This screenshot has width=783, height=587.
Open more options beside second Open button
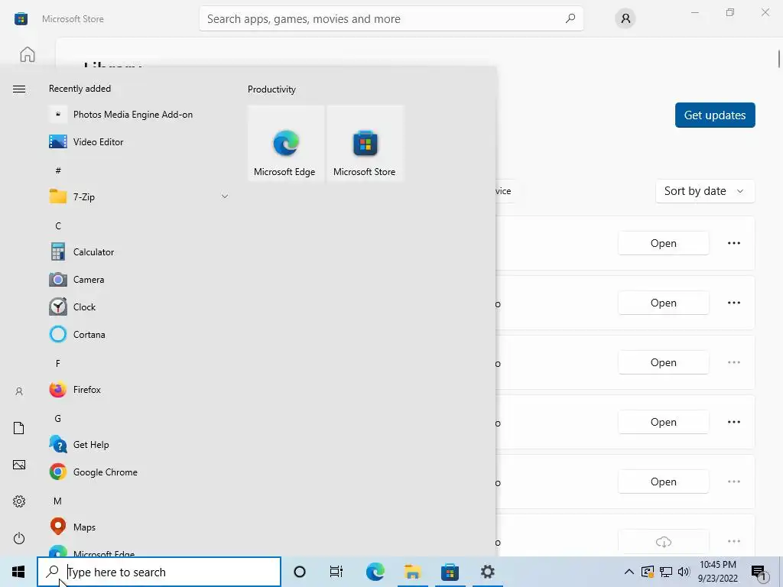(x=734, y=303)
